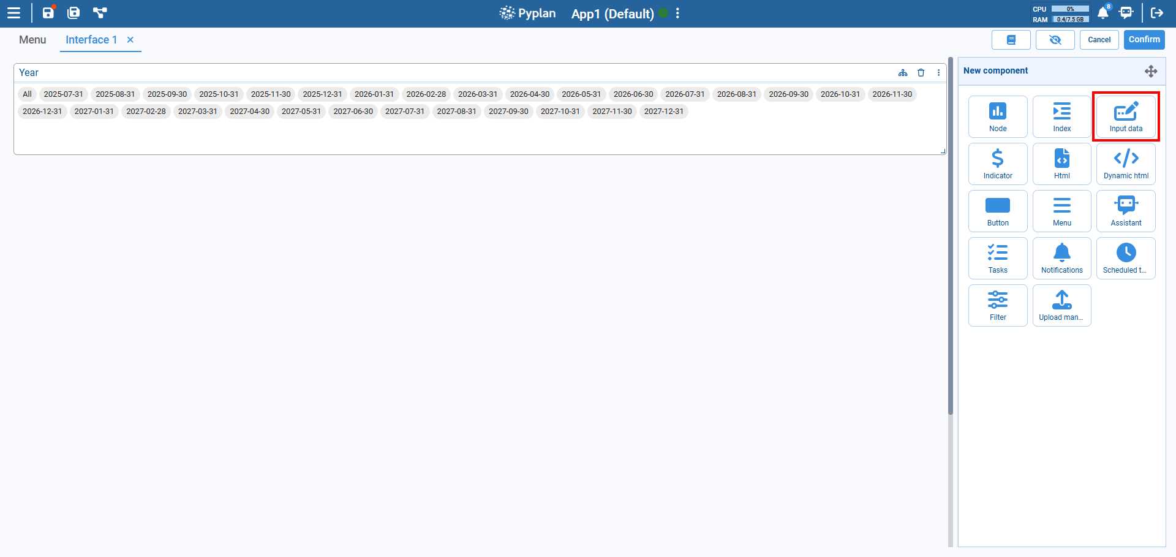This screenshot has height=557, width=1176.
Task: Close the Interface 1 tab
Action: pyautogui.click(x=130, y=39)
